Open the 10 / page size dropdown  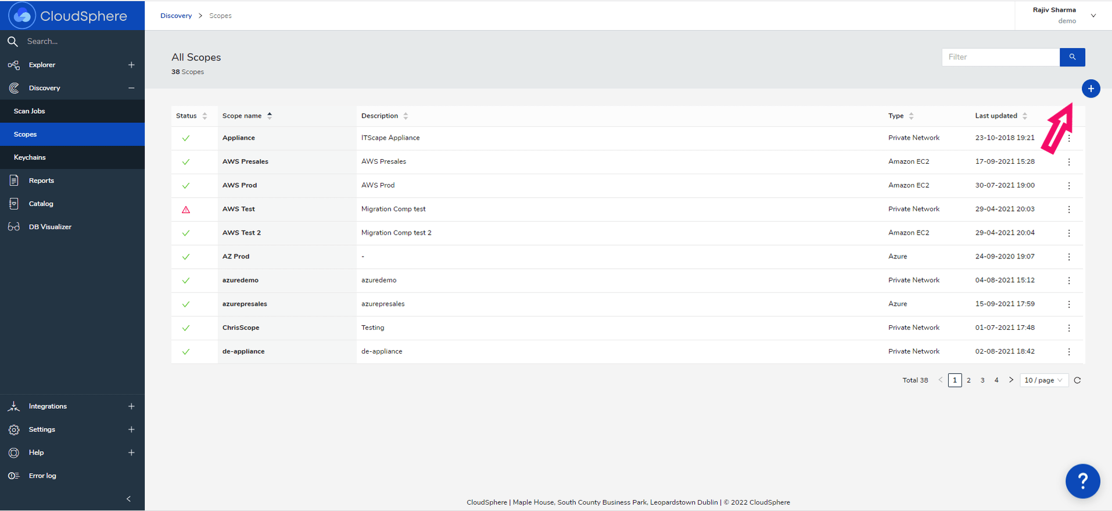[x=1044, y=380]
